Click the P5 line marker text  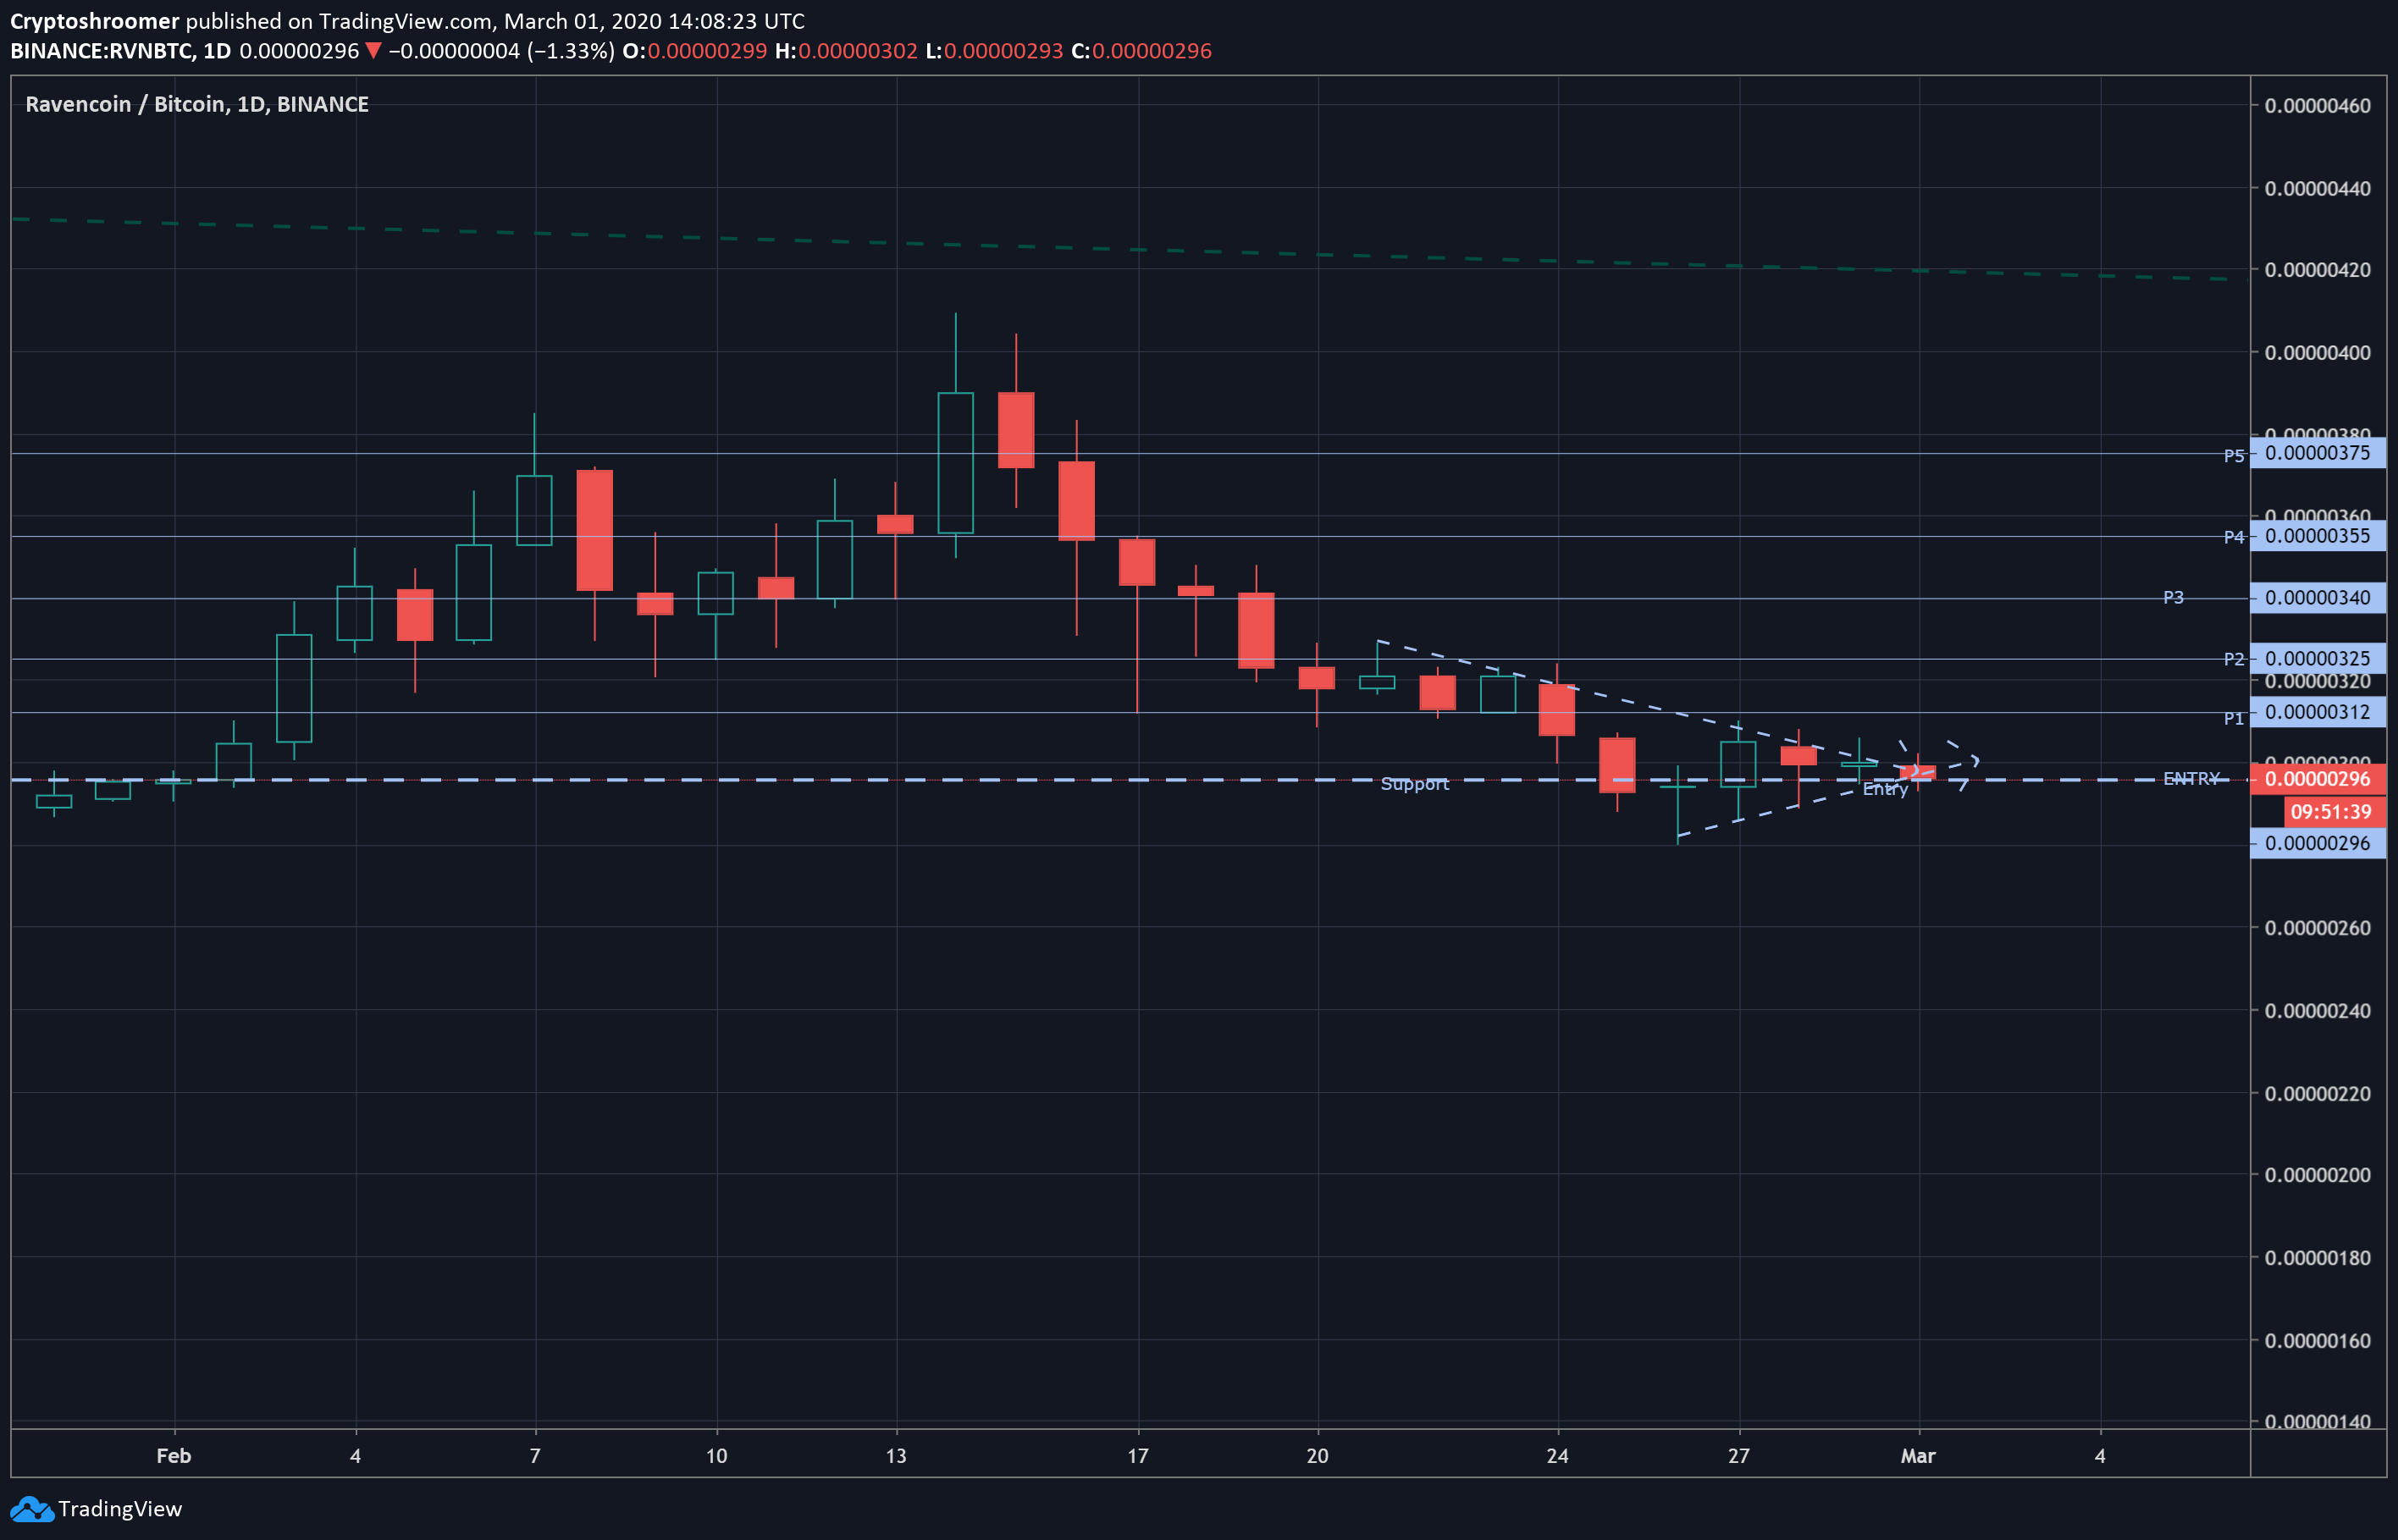(2234, 456)
